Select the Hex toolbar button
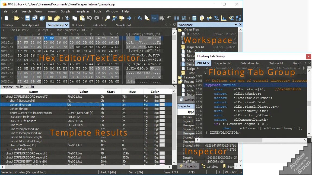 point(155,18)
